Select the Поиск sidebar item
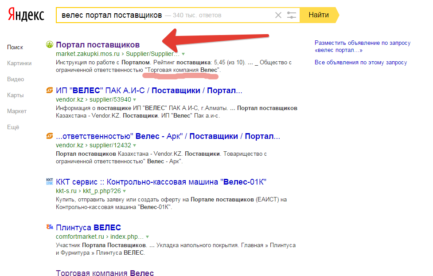 (x=15, y=47)
